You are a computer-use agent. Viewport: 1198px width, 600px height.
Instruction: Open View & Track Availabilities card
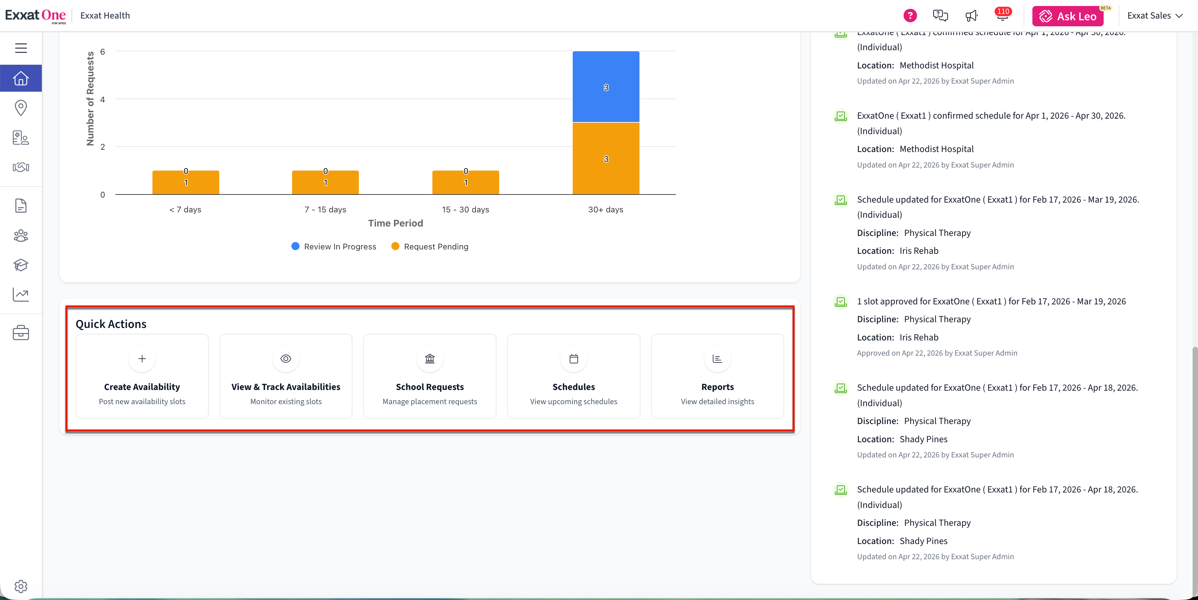tap(286, 376)
